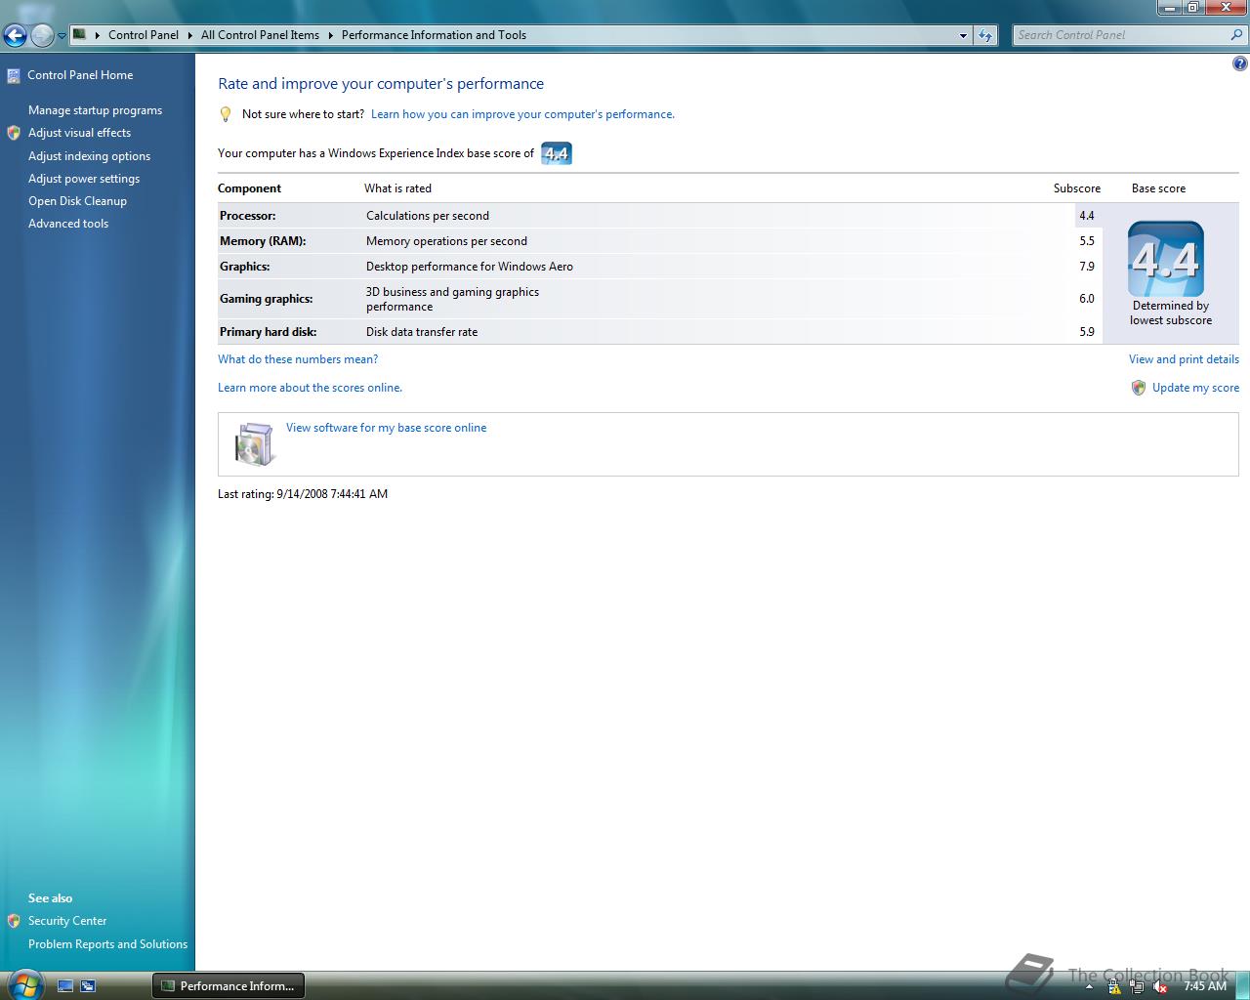Open the recent pages dropdown arrow
Viewport: 1250px width, 1000px height.
pos(62,36)
